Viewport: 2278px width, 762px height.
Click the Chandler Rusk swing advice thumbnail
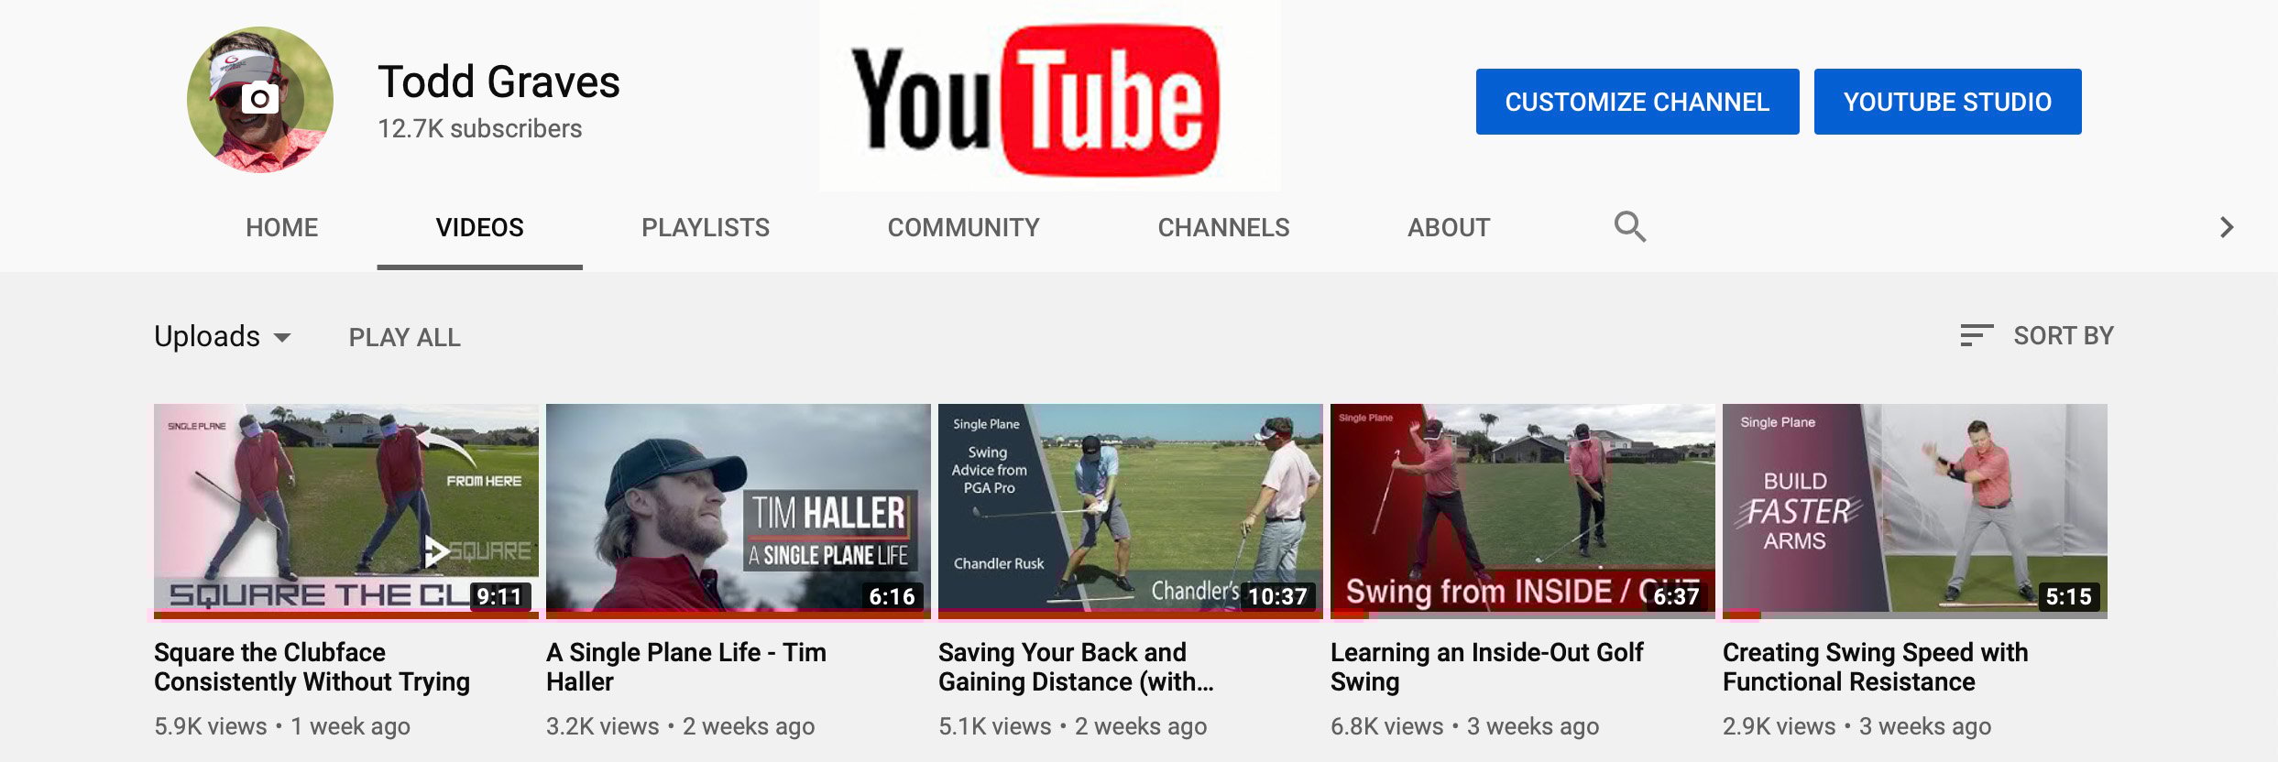1131,511
